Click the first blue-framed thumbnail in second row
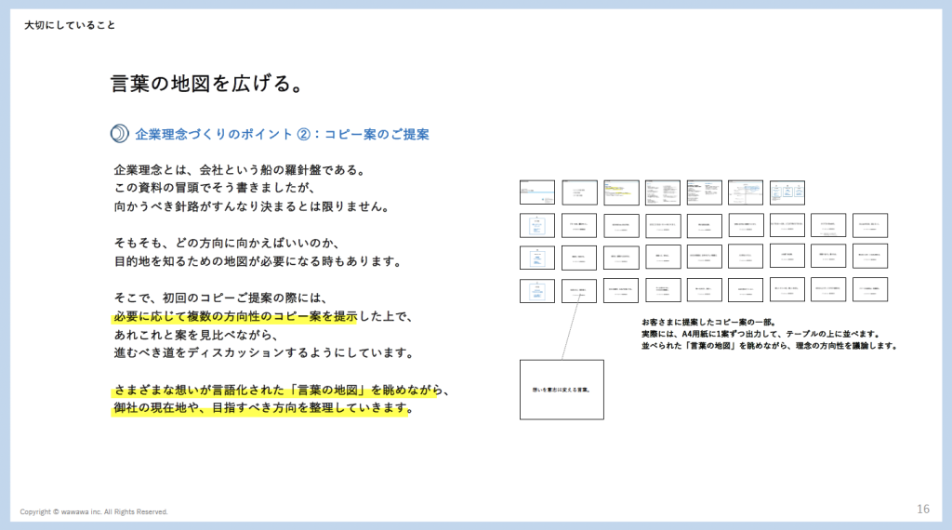952x530 pixels. [x=536, y=225]
